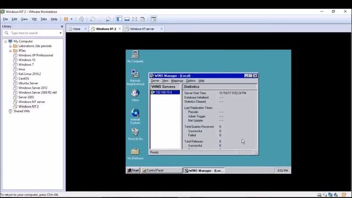Open the WINS Manager Server menu
Image resolution: width=352 pixels, height=198 pixels.
tap(155, 81)
